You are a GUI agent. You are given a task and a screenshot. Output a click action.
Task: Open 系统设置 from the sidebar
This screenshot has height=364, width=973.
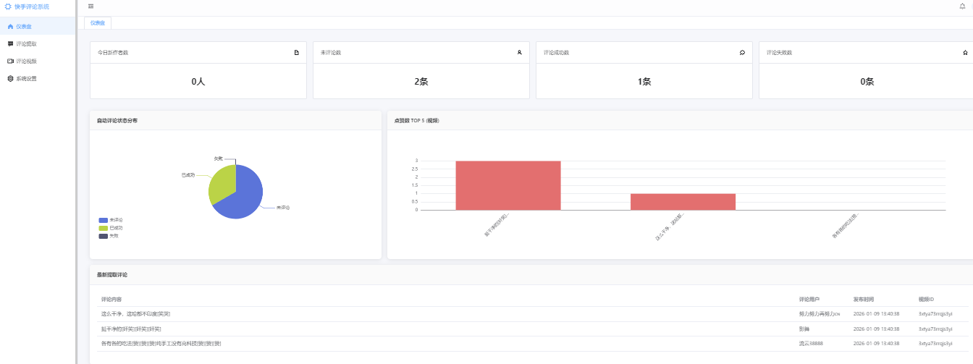pyautogui.click(x=26, y=79)
